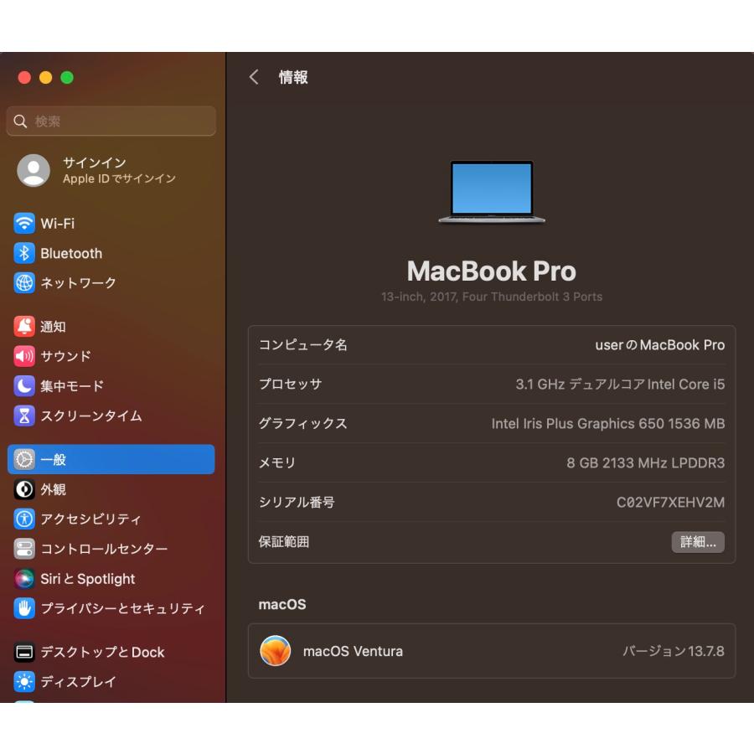Open コントロールセンター settings
Image resolution: width=754 pixels, height=754 pixels.
tap(111, 549)
